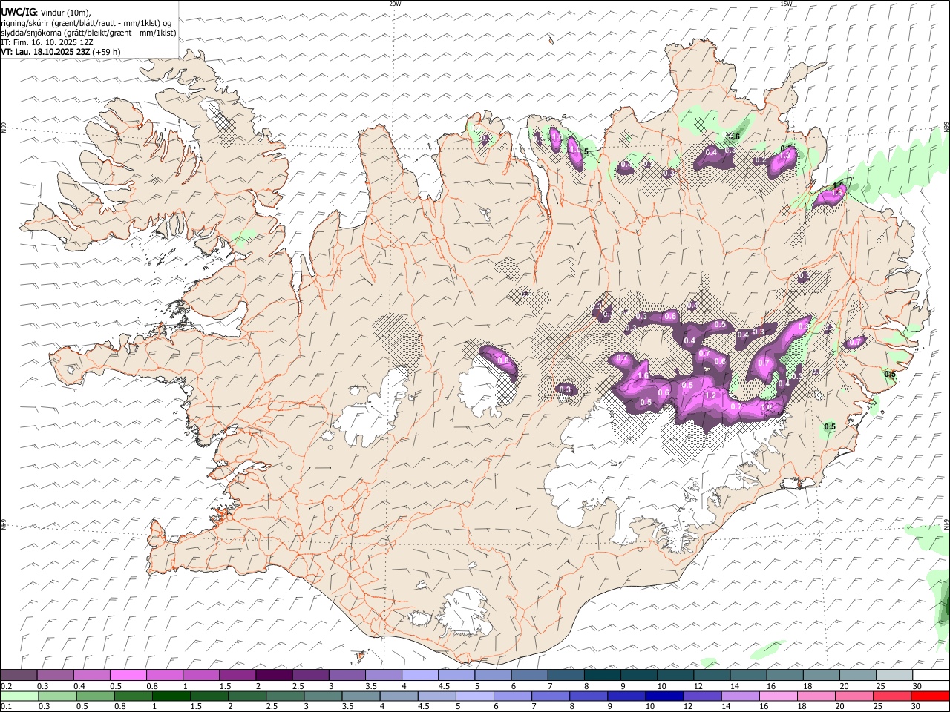This screenshot has height=712, width=950.
Task: Pick the dark green swatch labeled 1 in bottom legend
Action: pos(171,696)
